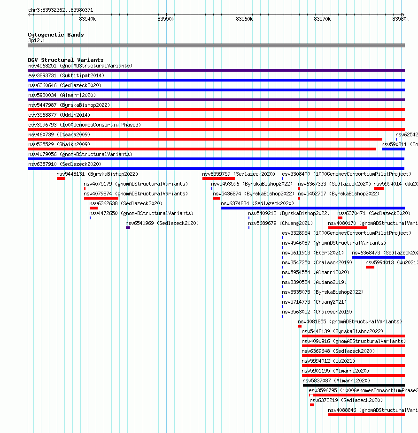The width and height of the screenshot is (418, 433).
Task: Click the nsv5994014 Wu2021 label
Action: (395, 184)
